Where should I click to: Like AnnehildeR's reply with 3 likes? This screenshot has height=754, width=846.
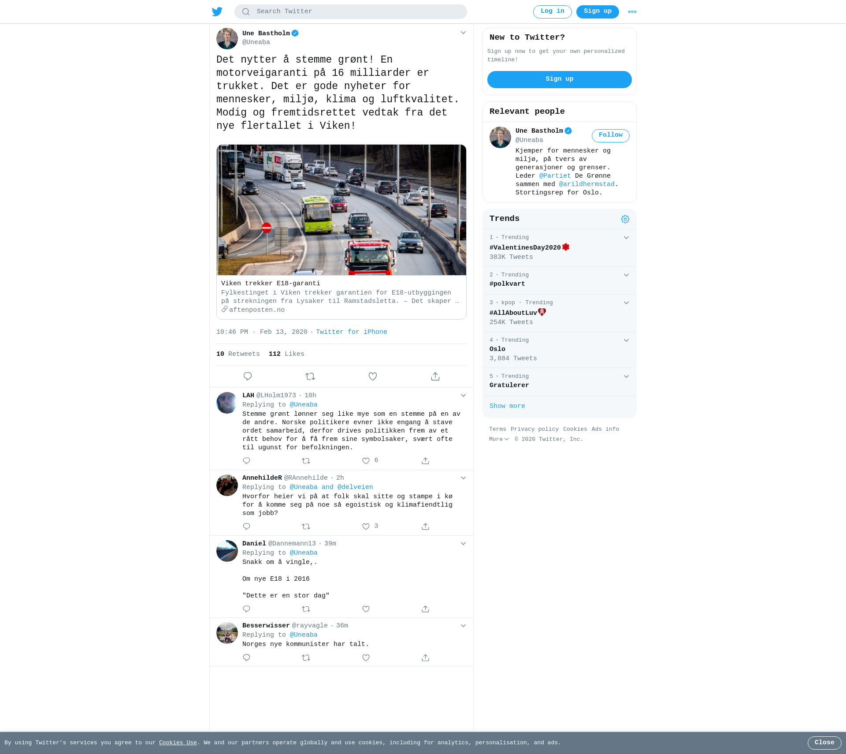[x=366, y=526]
